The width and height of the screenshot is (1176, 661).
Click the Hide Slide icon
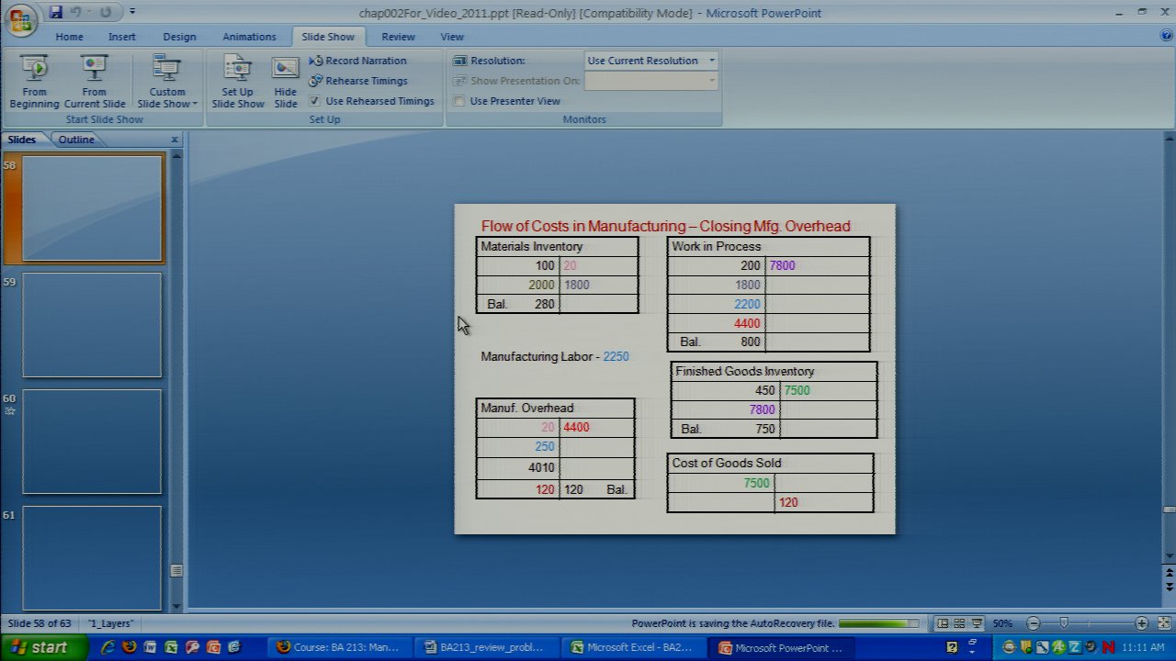[x=286, y=82]
